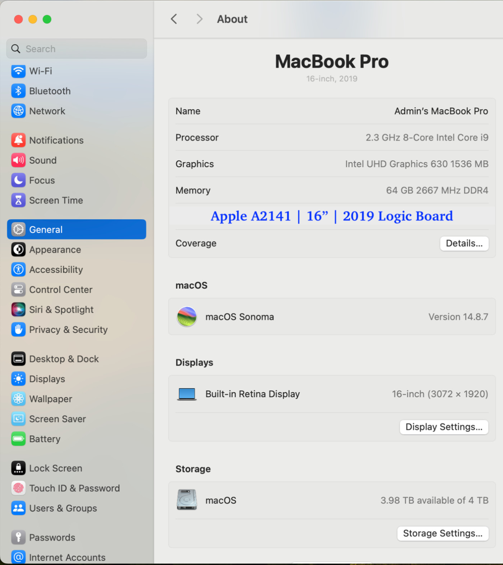This screenshot has width=503, height=565.
Task: Select the Sound speaker icon
Action: point(18,160)
